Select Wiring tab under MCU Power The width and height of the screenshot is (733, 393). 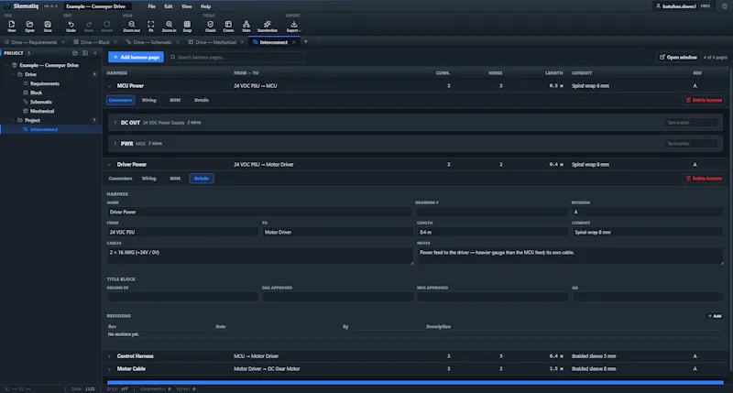point(148,100)
